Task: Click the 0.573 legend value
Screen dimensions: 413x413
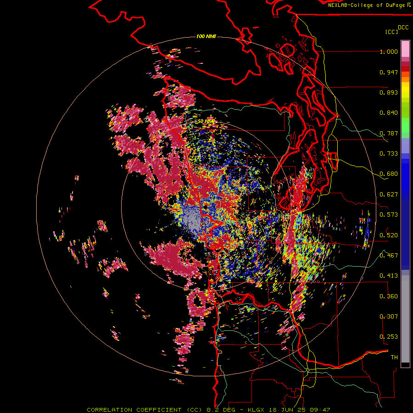Action: 389,215
